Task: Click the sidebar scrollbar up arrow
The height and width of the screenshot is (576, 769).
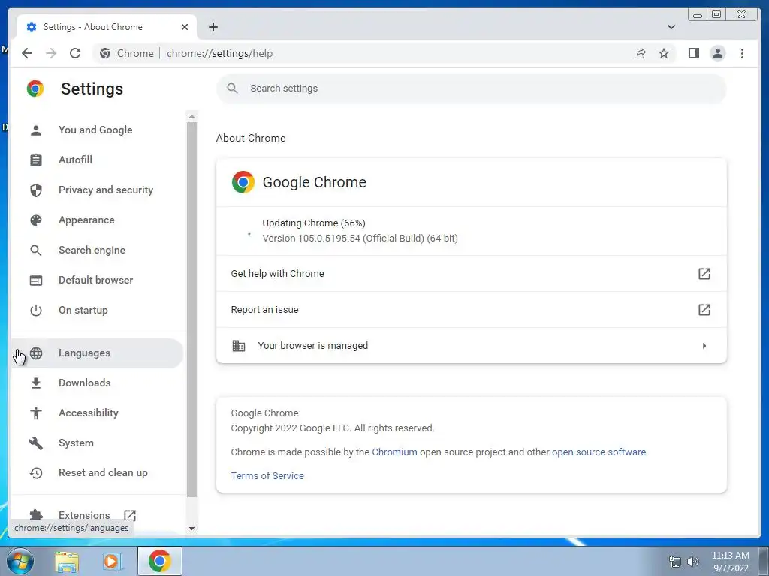Action: (x=191, y=116)
